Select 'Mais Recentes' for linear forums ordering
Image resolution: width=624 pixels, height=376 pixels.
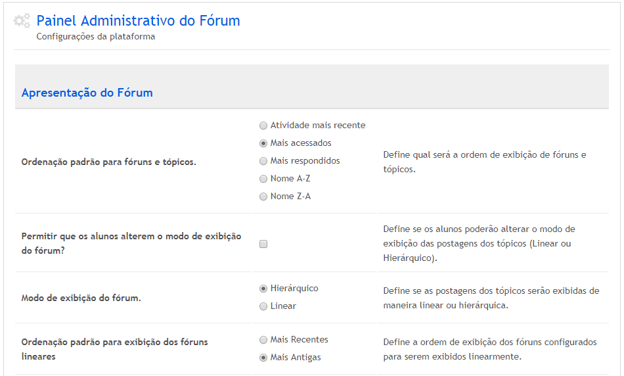(x=263, y=340)
